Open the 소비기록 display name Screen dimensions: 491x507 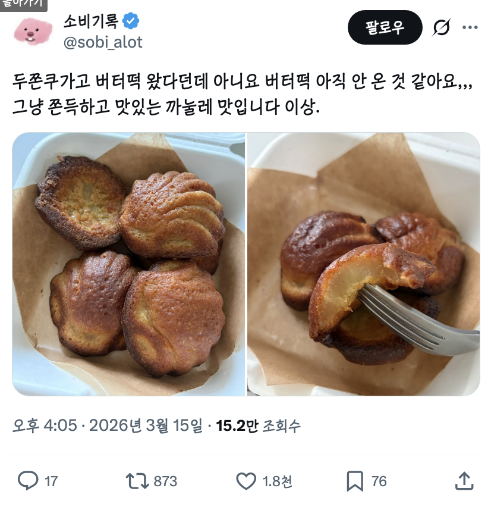[x=91, y=21]
